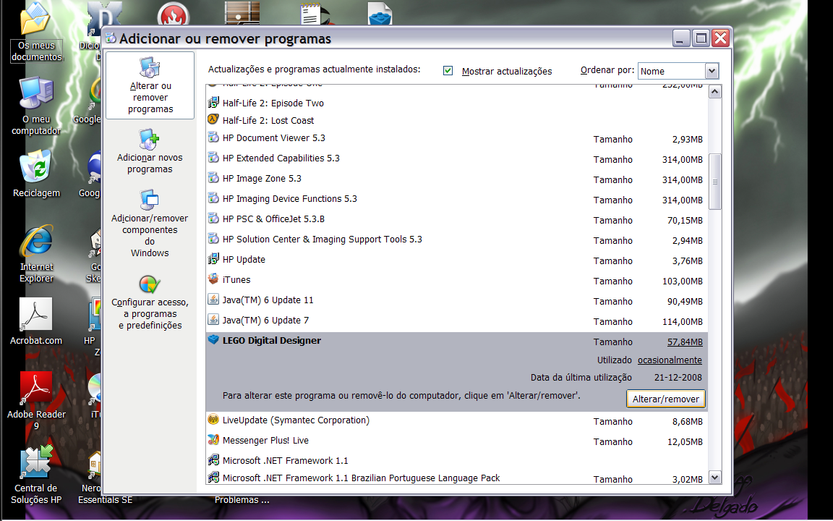833x521 pixels.
Task: Select 'HP Update' entry text
Action: pos(244,260)
